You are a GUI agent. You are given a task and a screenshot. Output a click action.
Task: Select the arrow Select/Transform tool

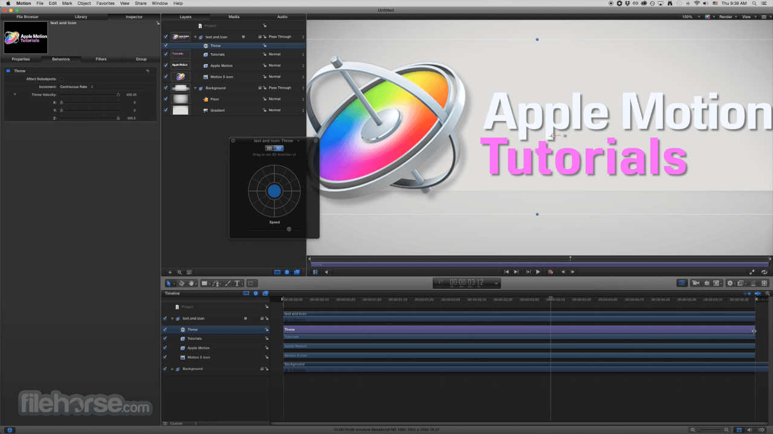click(169, 283)
